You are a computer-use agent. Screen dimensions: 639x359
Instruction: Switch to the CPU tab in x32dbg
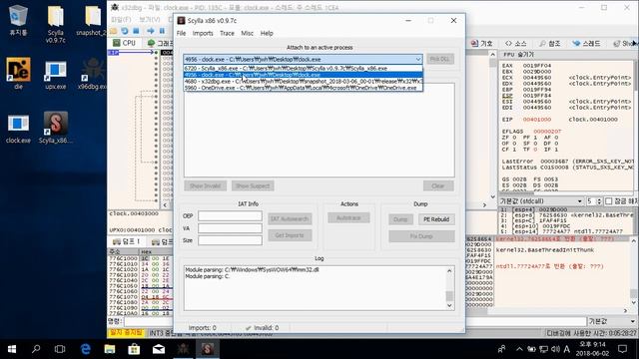tap(124, 43)
